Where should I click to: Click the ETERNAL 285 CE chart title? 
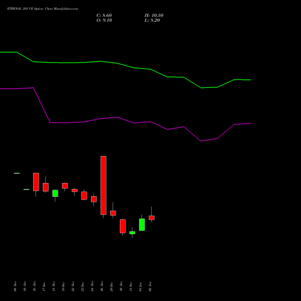pos(42,9)
